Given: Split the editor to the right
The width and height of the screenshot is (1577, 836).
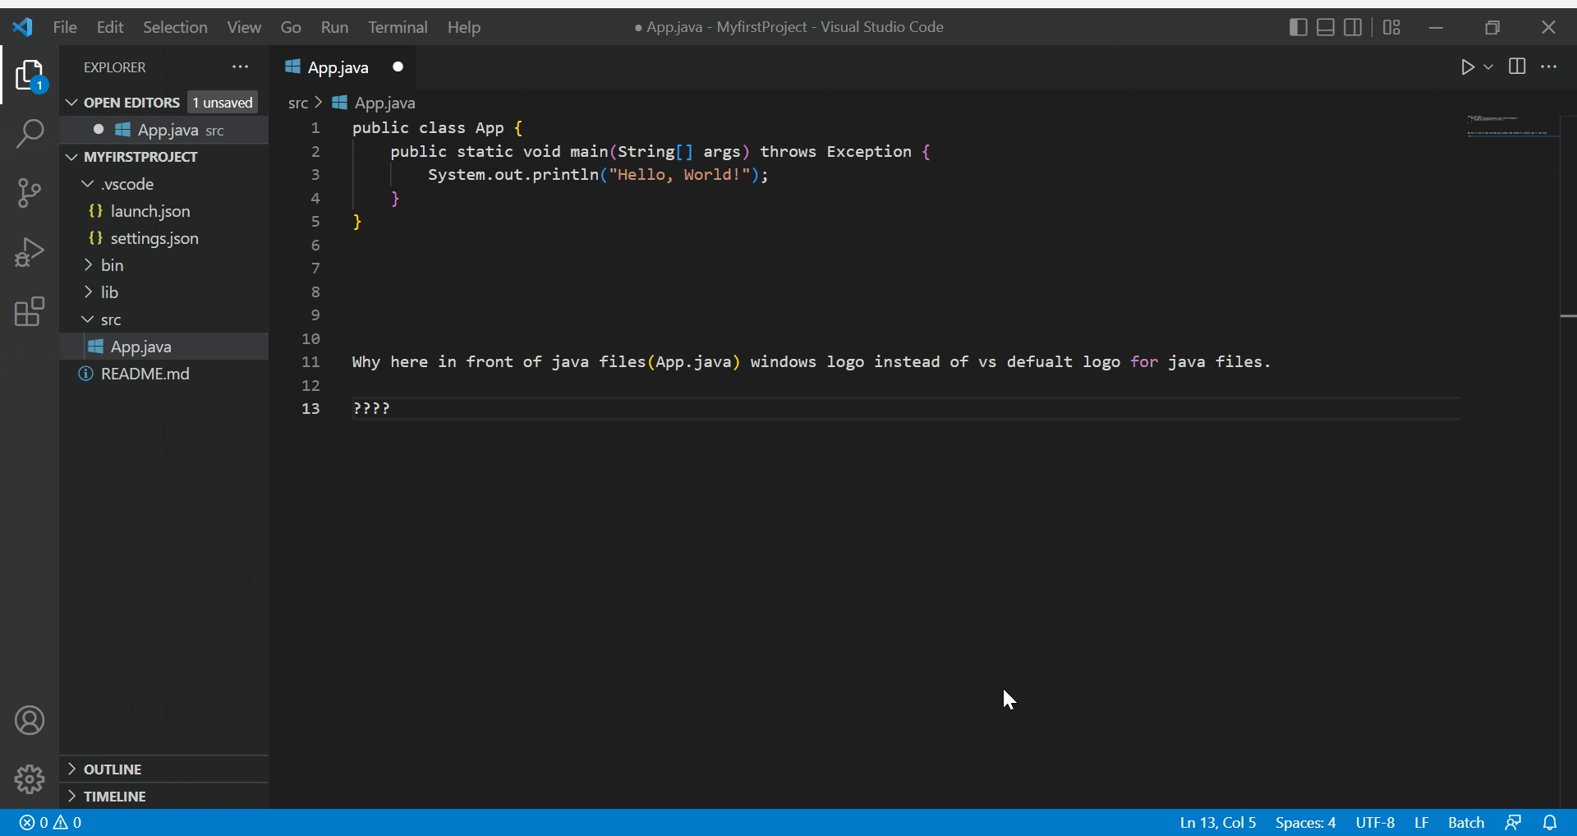Looking at the screenshot, I should click(1517, 67).
